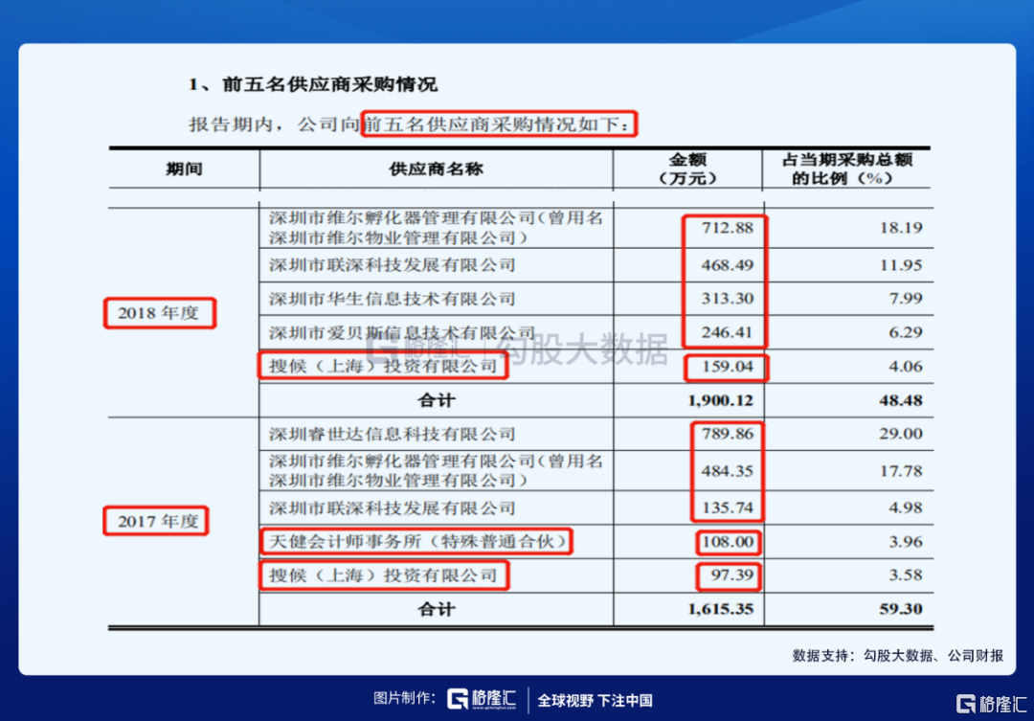Click the 深圳市华生信息技术有限公司 supplier cell
This screenshot has width=1034, height=721.
(x=392, y=299)
